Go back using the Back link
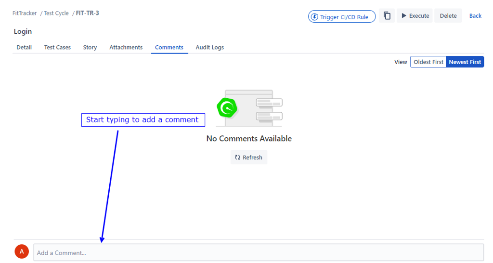The height and width of the screenshot is (263, 493). 475,16
